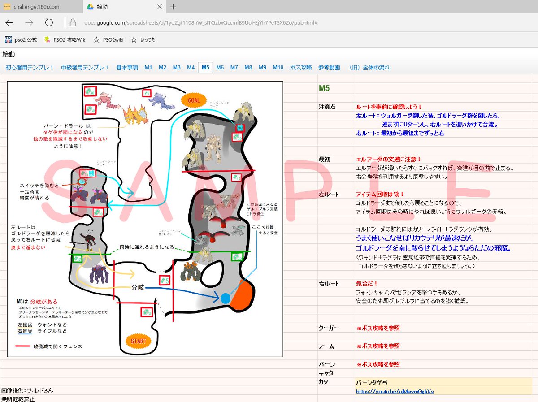Click the browser forward arrow
Viewport: 538px width, 402px height.
tap(29, 22)
